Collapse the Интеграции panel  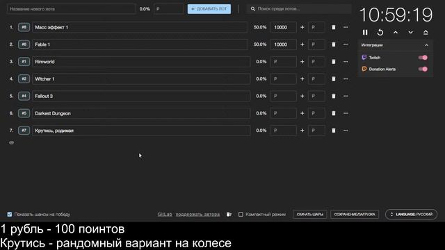tap(426, 45)
